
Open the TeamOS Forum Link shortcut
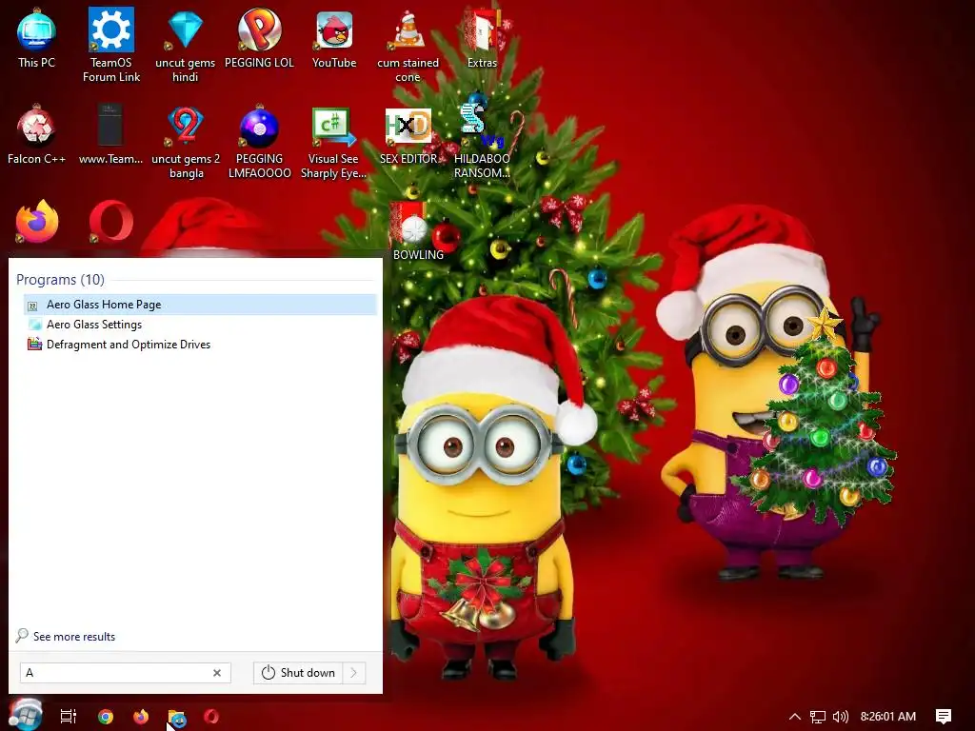click(x=111, y=45)
